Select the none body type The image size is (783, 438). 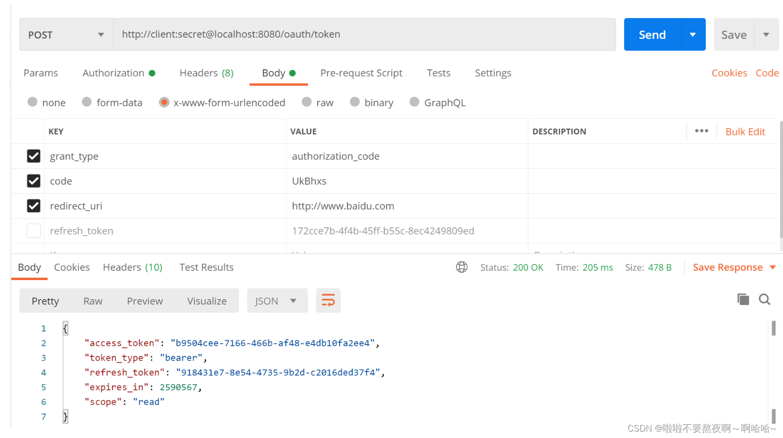32,102
